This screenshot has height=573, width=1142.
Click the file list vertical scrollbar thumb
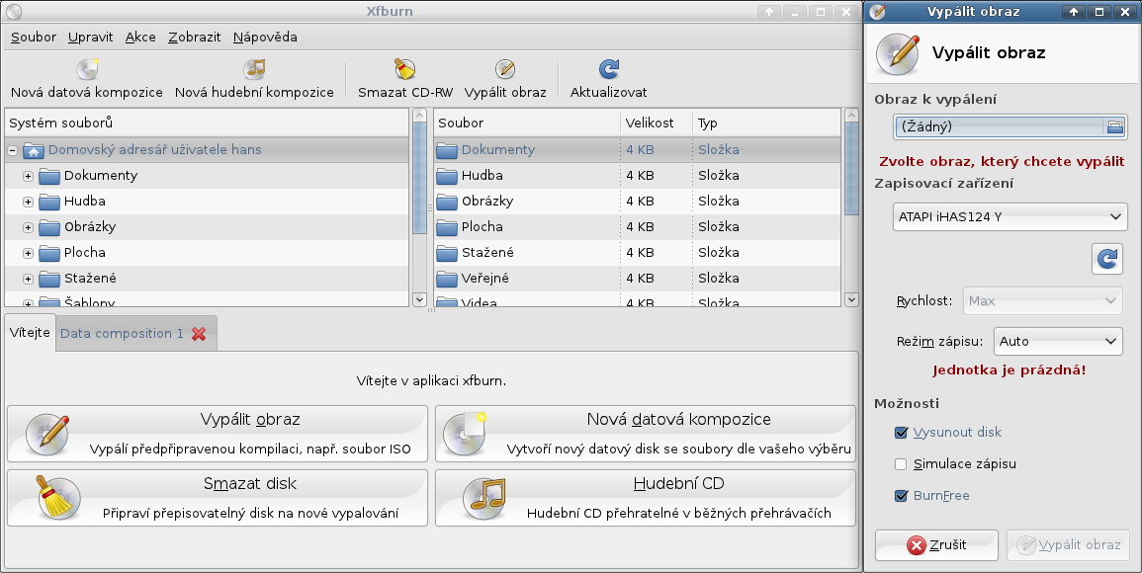(x=851, y=168)
